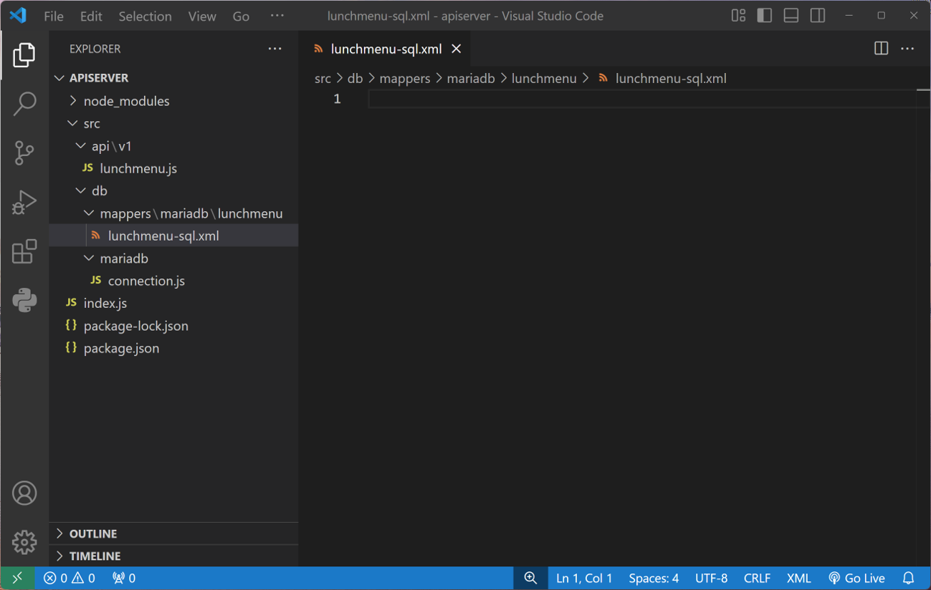This screenshot has height=590, width=931.
Task: Select lunchmenu-sql.xml in the explorer tree
Action: coord(174,236)
